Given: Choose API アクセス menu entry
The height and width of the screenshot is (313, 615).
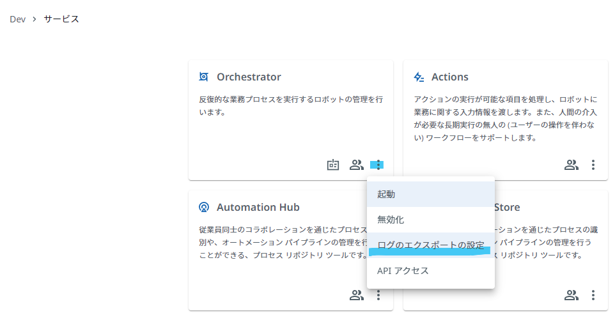Looking at the screenshot, I should (431, 271).
